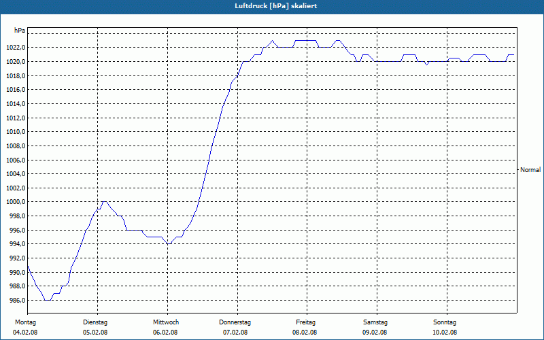Click the 1010,0 y-axis value

(x=16, y=132)
